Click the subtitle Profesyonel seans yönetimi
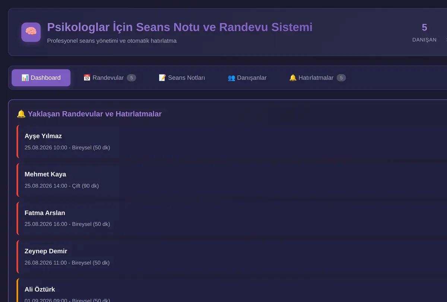This screenshot has height=302, width=447. pos(112,41)
